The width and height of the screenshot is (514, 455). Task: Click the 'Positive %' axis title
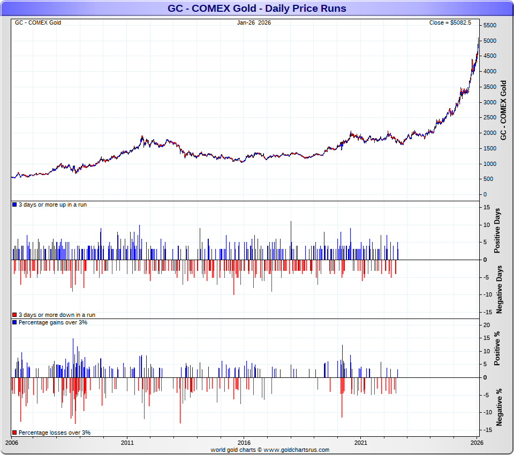497,348
